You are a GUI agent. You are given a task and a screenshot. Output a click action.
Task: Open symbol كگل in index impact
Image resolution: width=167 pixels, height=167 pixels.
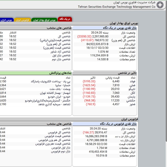point(133,93)
